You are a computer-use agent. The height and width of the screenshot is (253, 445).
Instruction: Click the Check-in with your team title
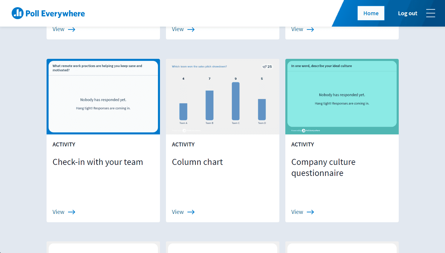coord(98,162)
